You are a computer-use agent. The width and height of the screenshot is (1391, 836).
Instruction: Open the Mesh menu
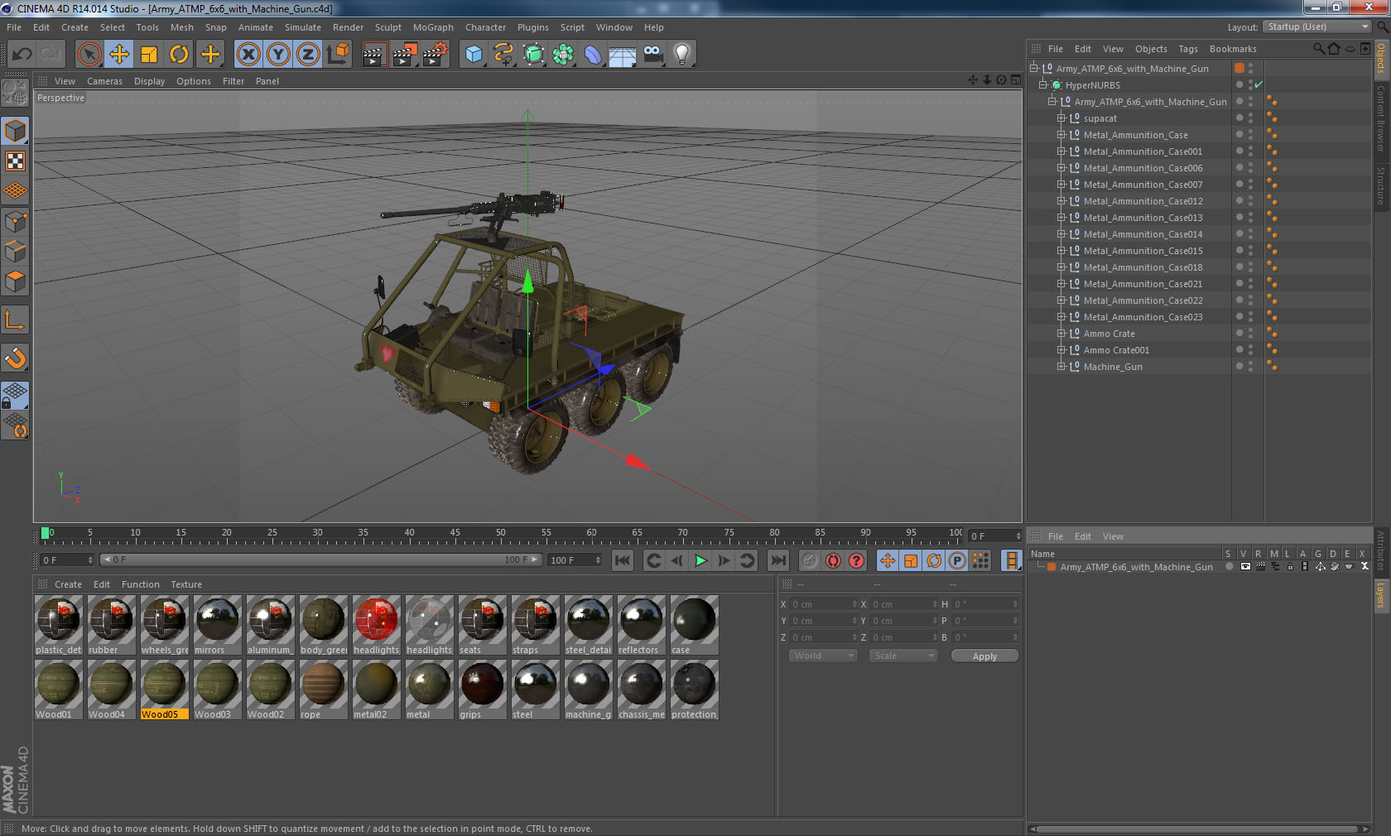182,27
